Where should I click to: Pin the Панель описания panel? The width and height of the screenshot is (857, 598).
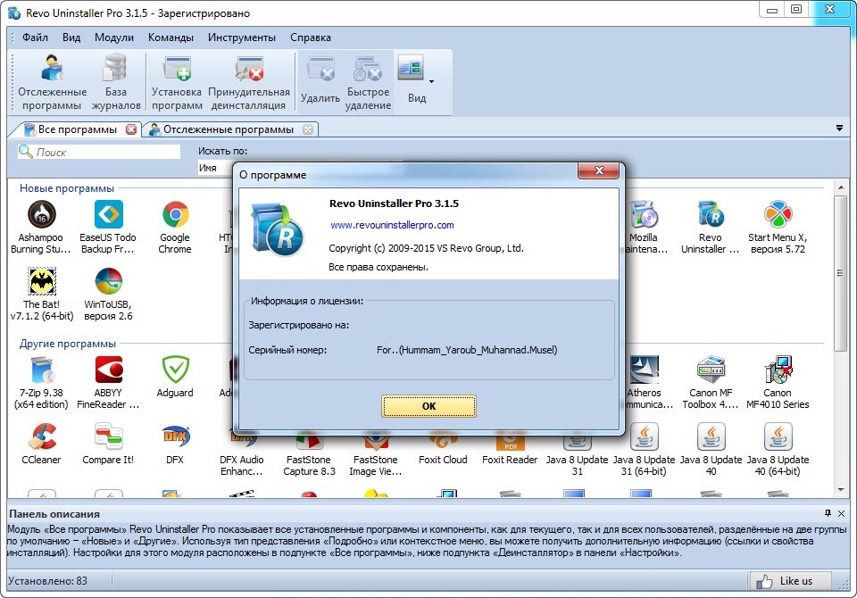click(x=828, y=513)
